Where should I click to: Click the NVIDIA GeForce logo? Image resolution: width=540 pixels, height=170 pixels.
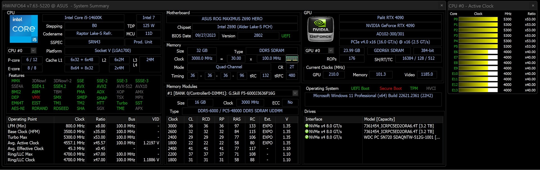tap(321, 29)
